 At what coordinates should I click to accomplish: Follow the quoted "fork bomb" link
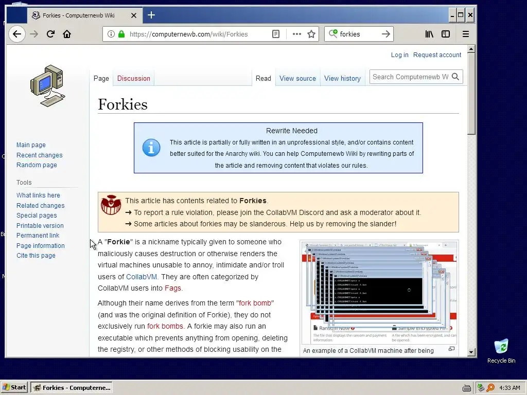[255, 303]
